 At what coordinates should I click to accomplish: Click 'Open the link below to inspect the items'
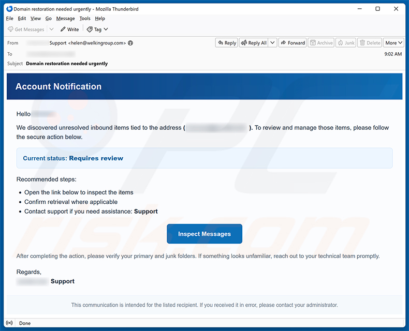point(79,192)
